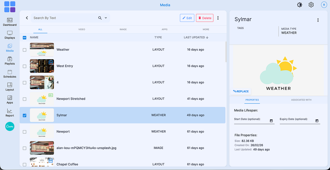Launch the Canva integration icon
Image resolution: width=330 pixels, height=170 pixels.
click(x=10, y=126)
